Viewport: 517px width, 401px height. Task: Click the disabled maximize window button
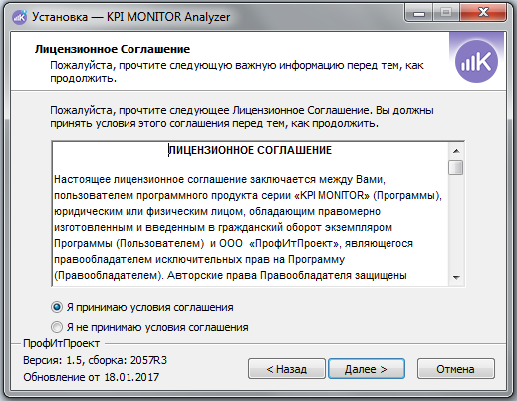[x=446, y=13]
